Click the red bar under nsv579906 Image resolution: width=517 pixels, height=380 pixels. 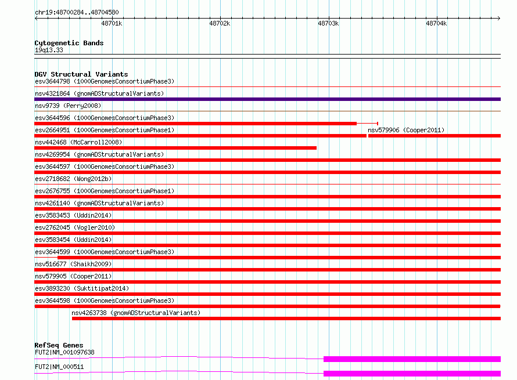[435, 136]
